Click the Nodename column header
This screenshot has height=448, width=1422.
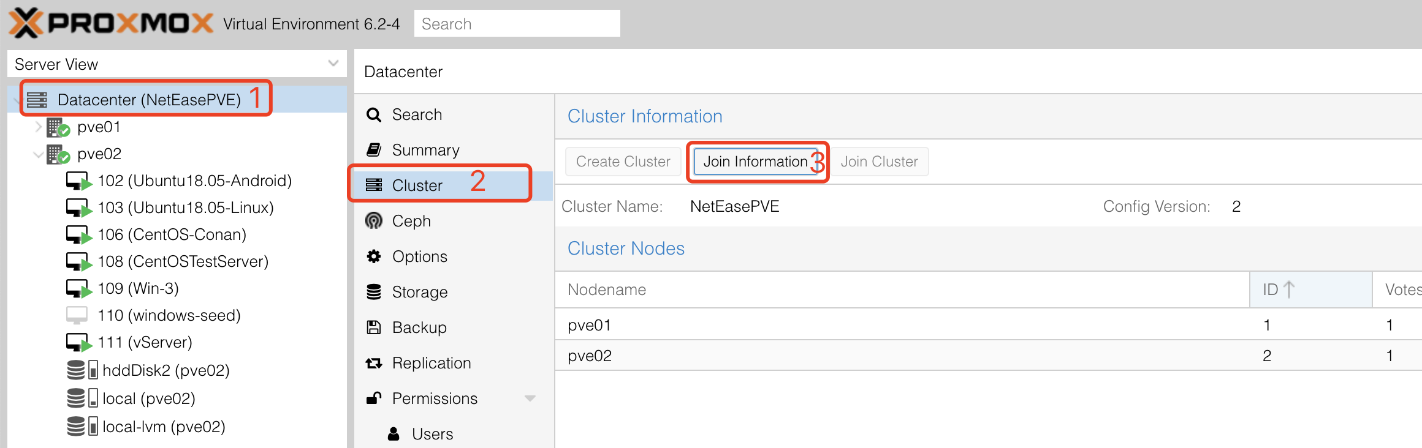pos(902,289)
